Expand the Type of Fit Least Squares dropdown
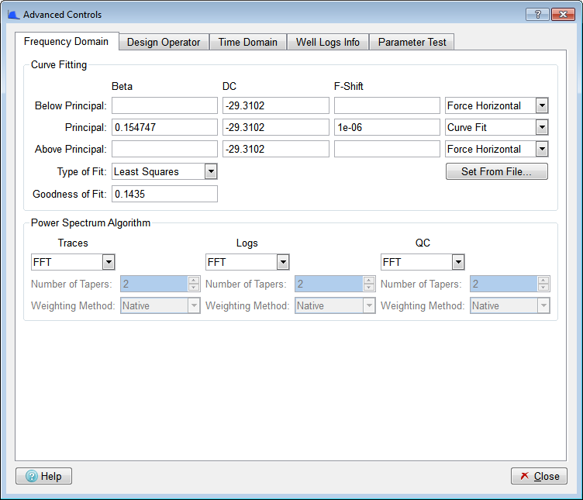The width and height of the screenshot is (583, 500). [164, 171]
